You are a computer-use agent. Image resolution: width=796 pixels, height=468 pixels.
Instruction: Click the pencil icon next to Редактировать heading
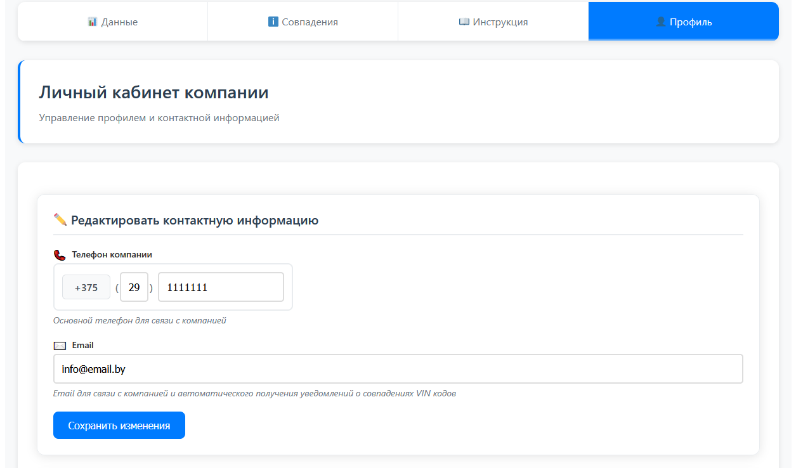(x=60, y=220)
